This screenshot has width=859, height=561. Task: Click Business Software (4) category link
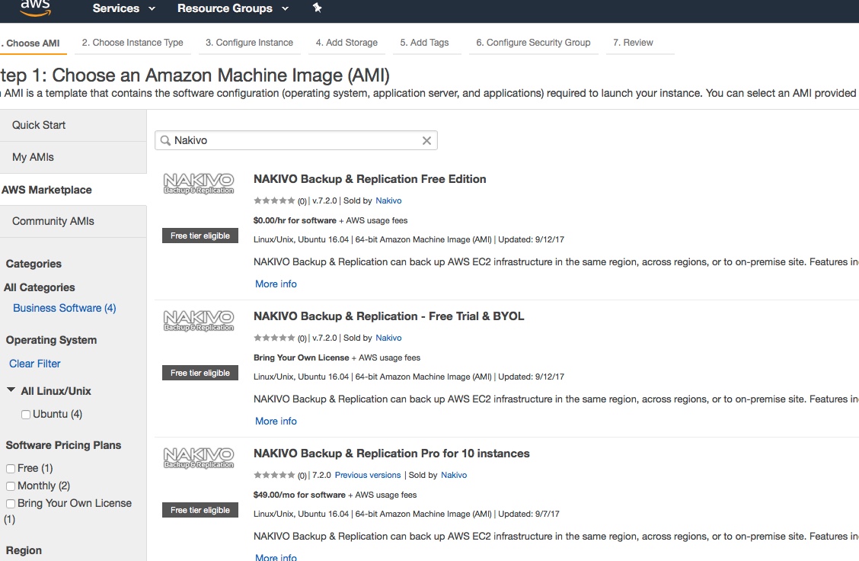coord(65,308)
